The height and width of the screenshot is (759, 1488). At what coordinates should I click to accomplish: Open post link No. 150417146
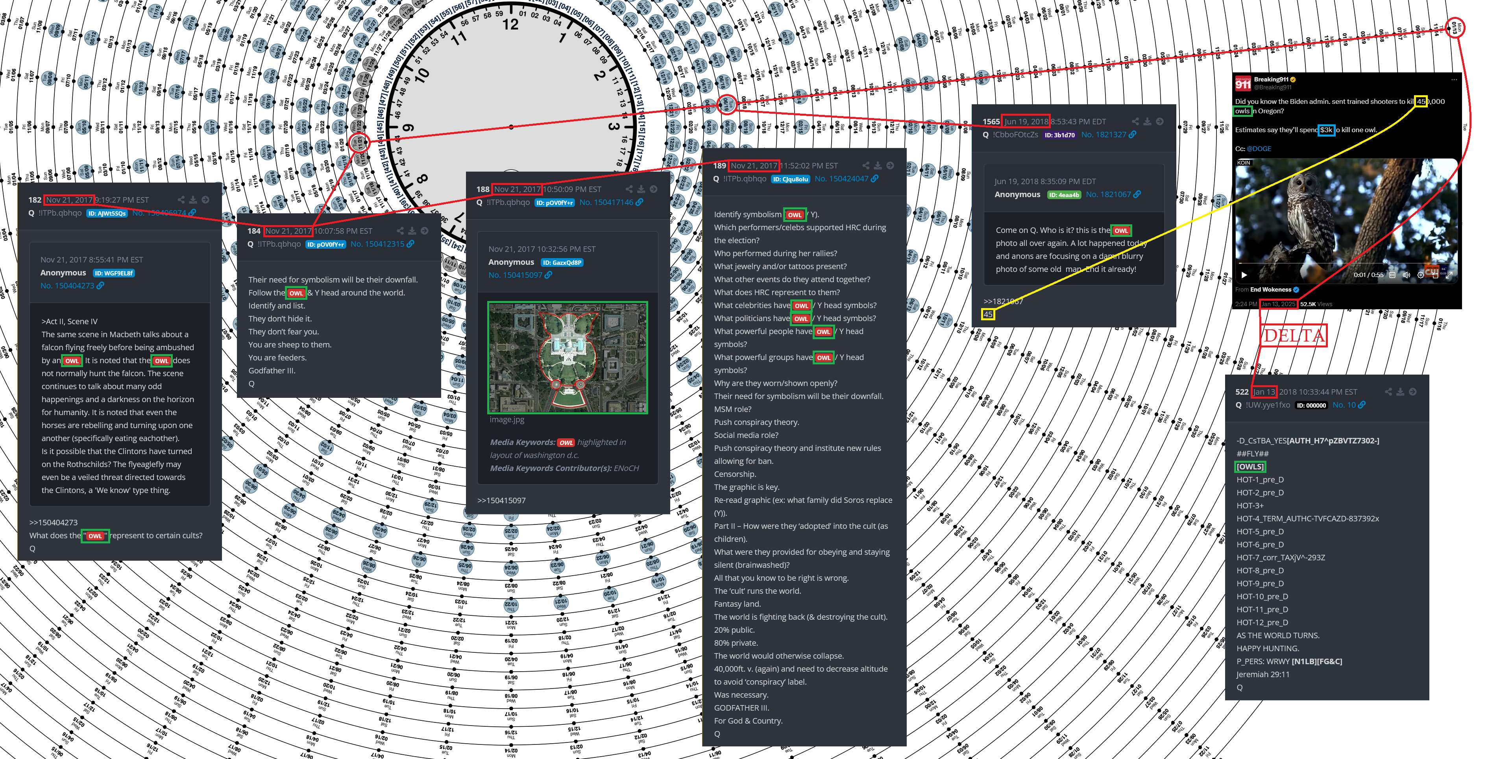pyautogui.click(x=611, y=202)
